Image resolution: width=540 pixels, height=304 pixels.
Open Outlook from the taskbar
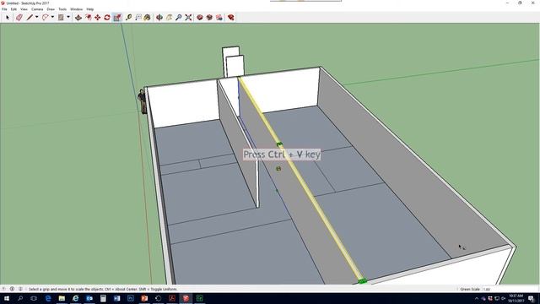click(89, 298)
